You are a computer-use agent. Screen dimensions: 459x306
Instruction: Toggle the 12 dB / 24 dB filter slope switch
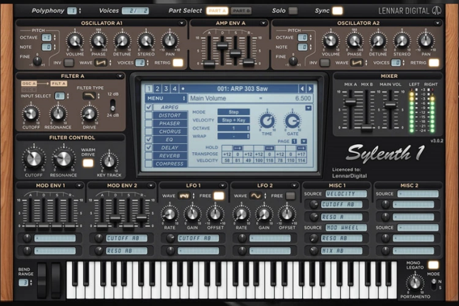pos(113,105)
